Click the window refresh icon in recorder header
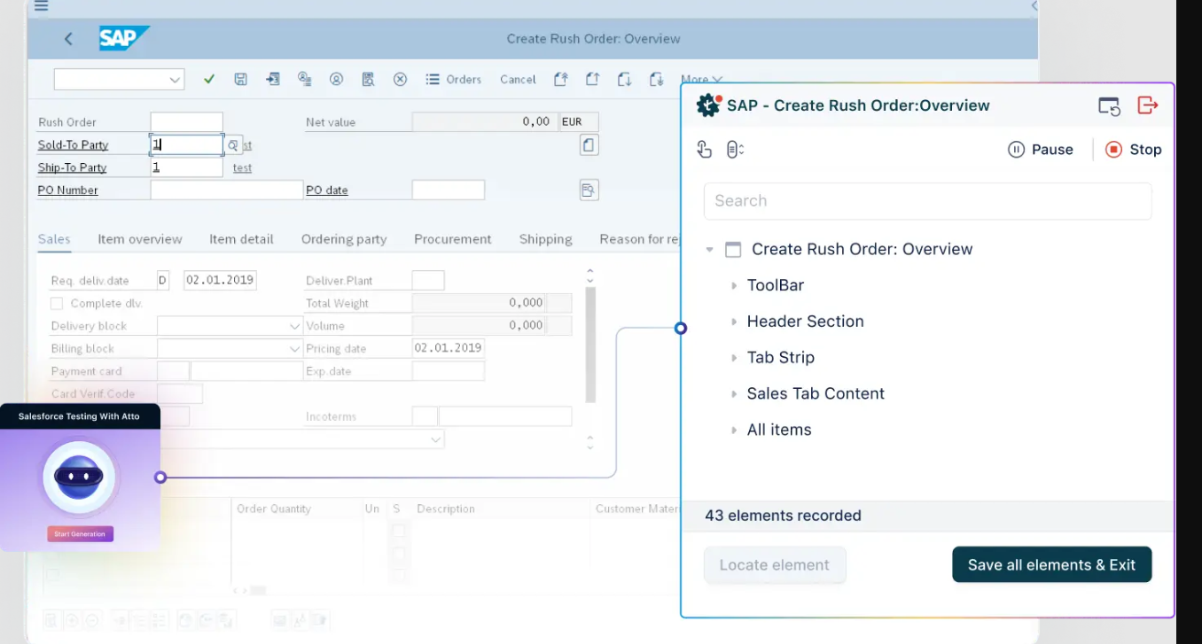Image resolution: width=1202 pixels, height=644 pixels. click(1109, 106)
